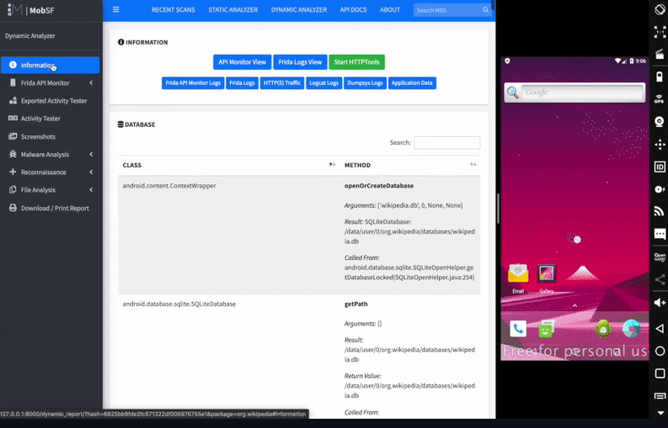
Task: Click Genymotion Open GApps icon
Action: tap(660, 257)
